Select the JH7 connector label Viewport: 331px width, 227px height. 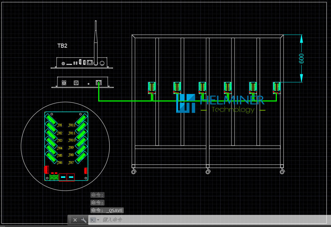click(x=71, y=163)
